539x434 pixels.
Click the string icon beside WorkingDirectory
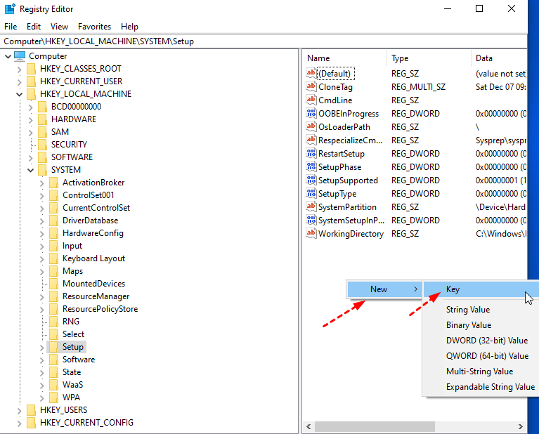[311, 234]
